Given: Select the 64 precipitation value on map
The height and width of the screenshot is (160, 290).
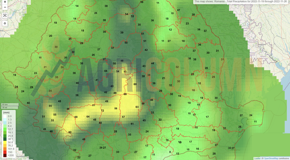Looking at the screenshot, I should click(88, 117).
